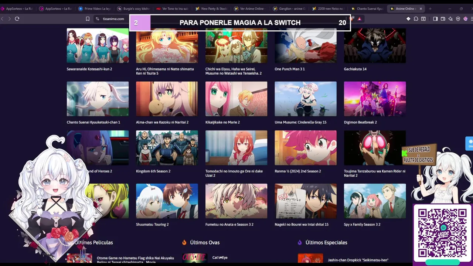The image size is (473, 266).
Task: Open the Brave Rewards triangle icon
Action: pos(359,19)
